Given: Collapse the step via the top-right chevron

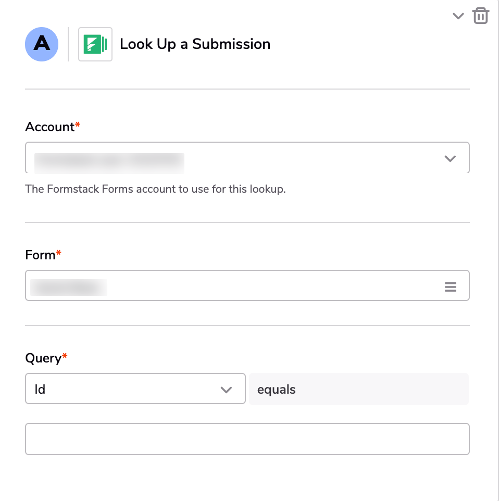Looking at the screenshot, I should (458, 16).
